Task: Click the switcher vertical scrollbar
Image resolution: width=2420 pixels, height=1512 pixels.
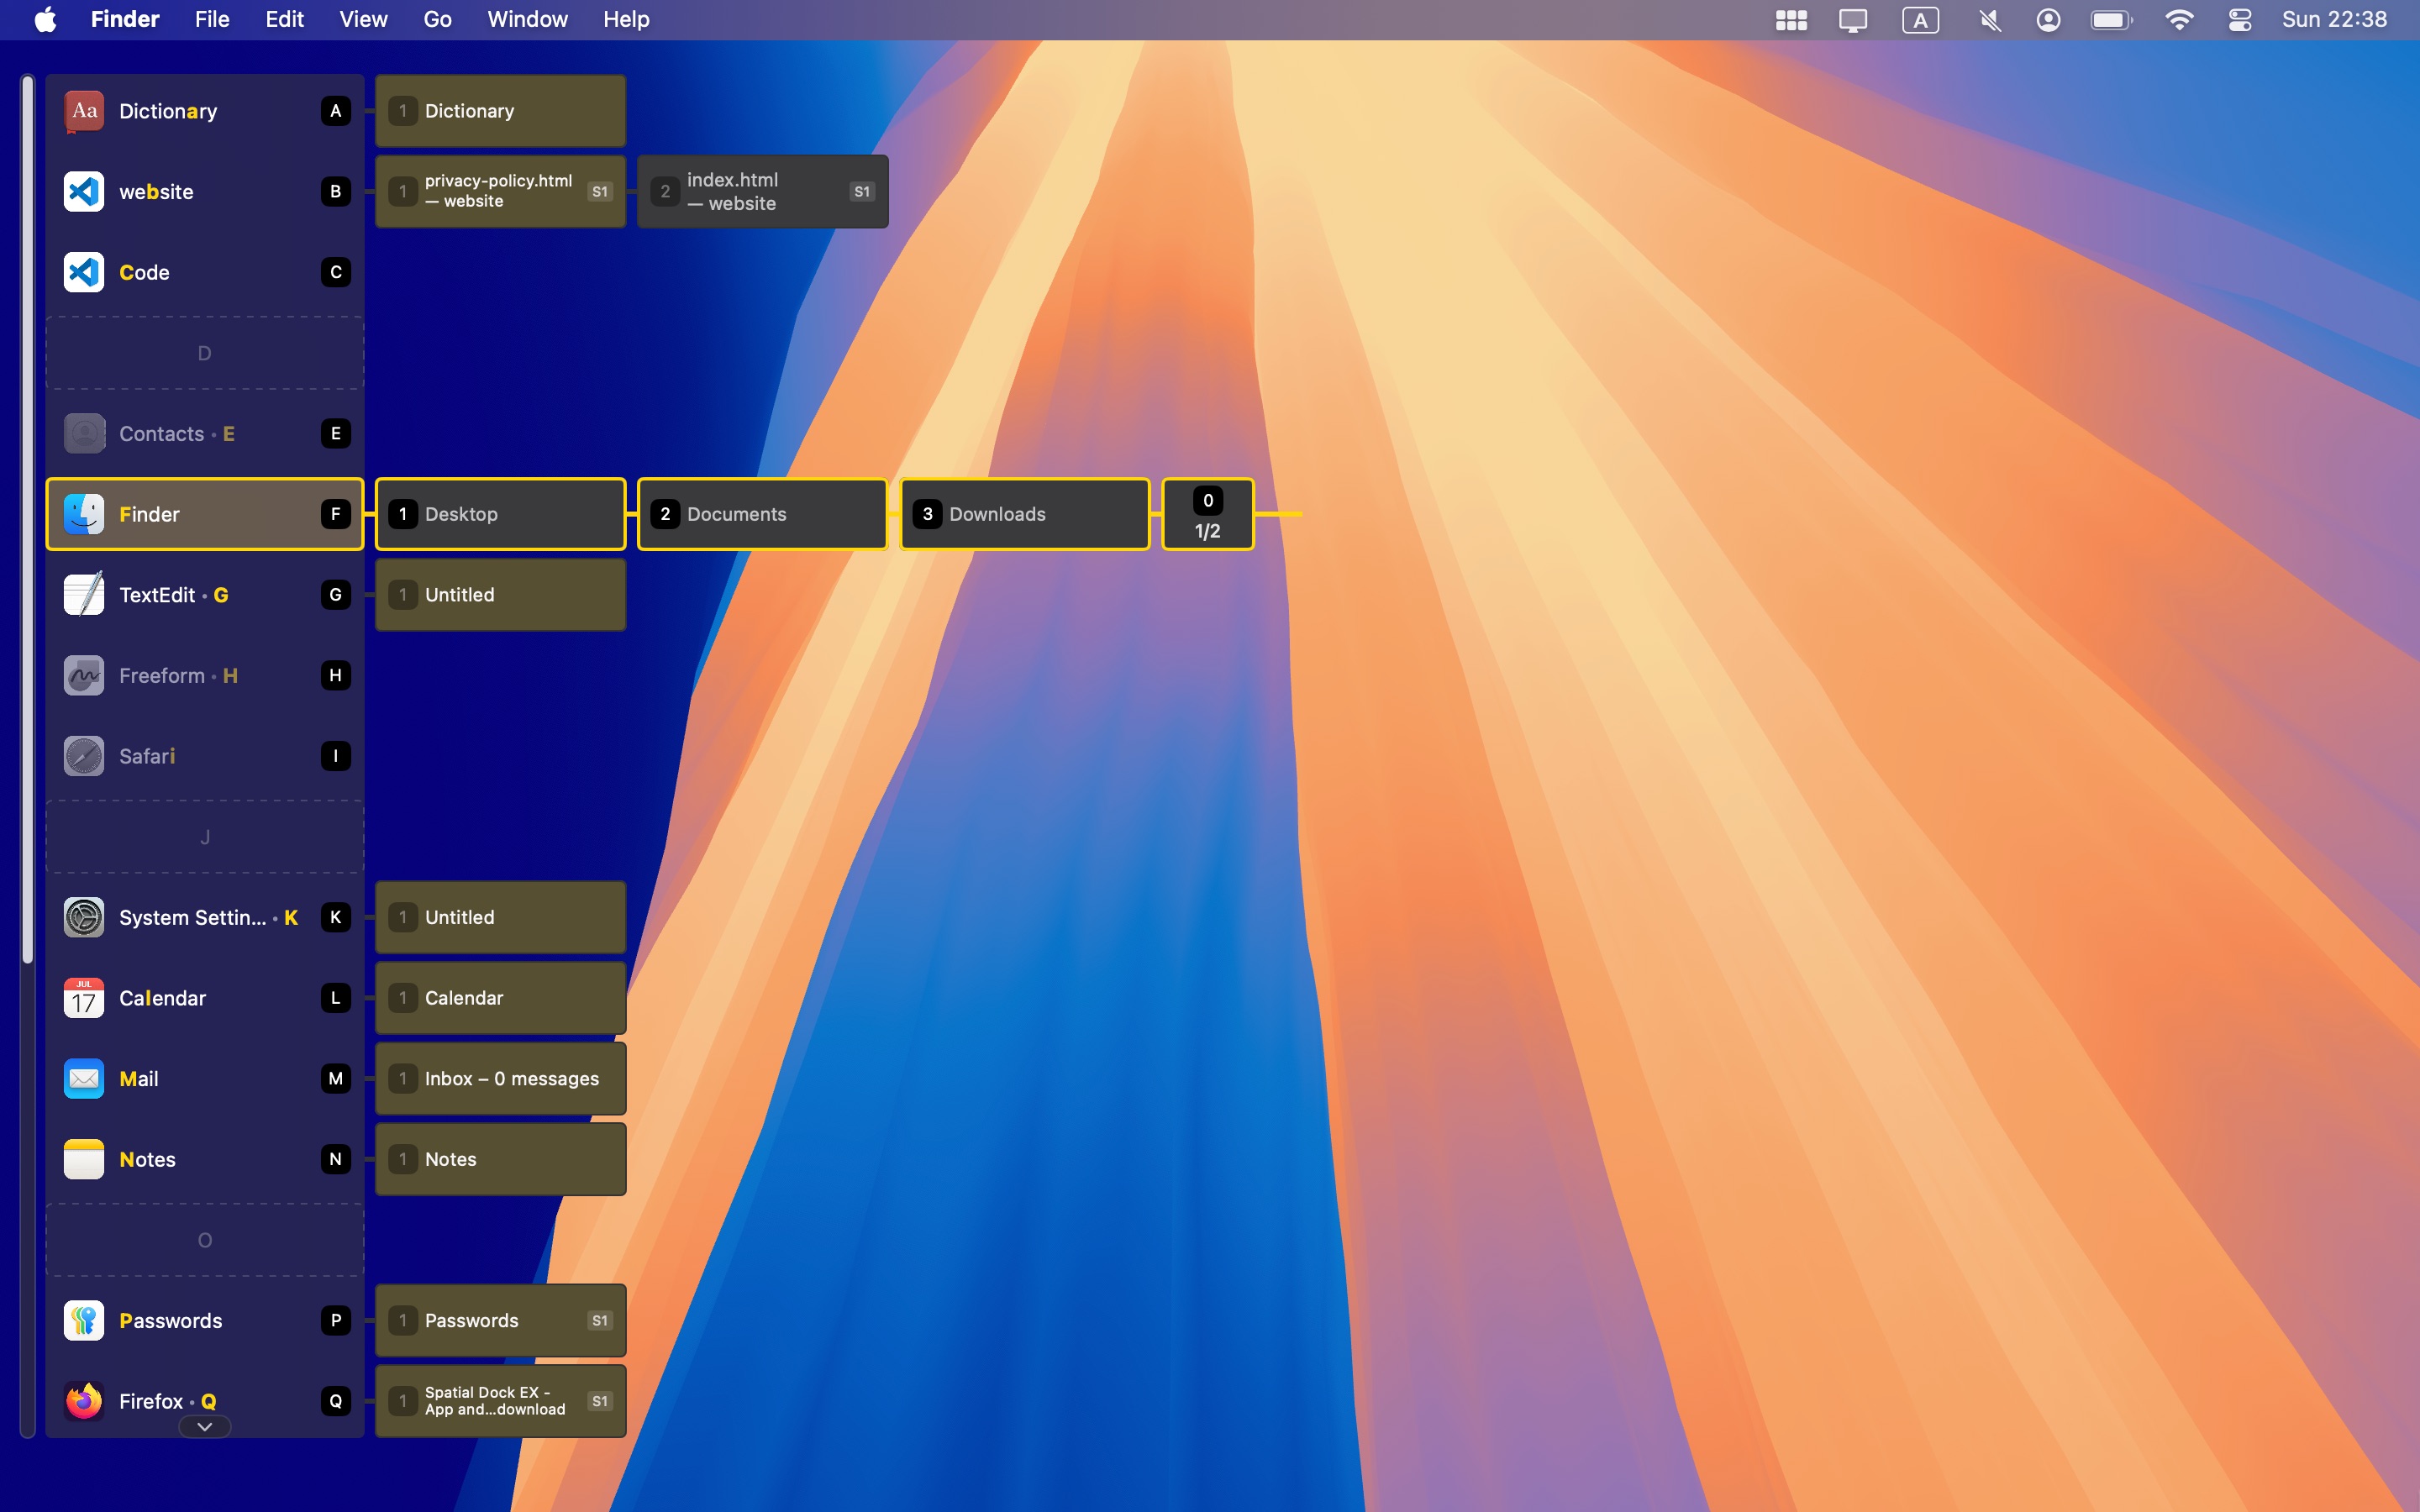Action: (x=28, y=520)
